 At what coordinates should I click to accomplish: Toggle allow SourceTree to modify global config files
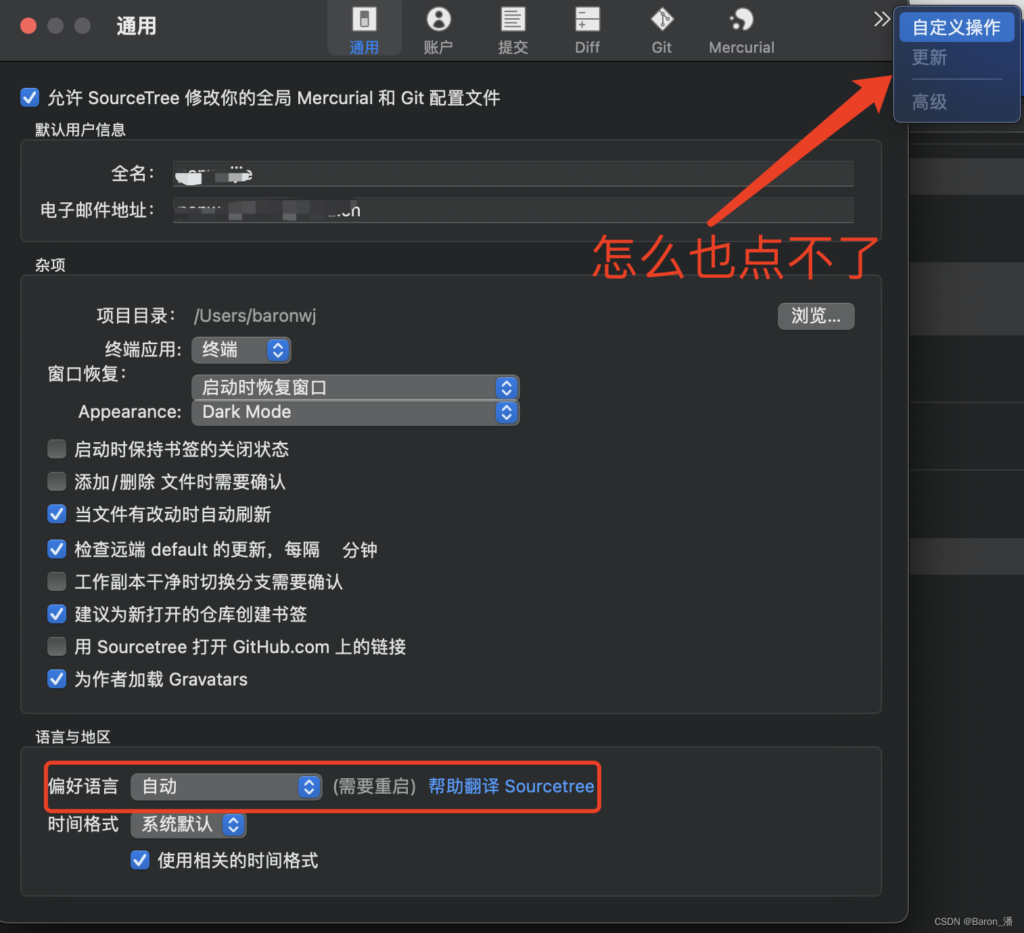(30, 97)
